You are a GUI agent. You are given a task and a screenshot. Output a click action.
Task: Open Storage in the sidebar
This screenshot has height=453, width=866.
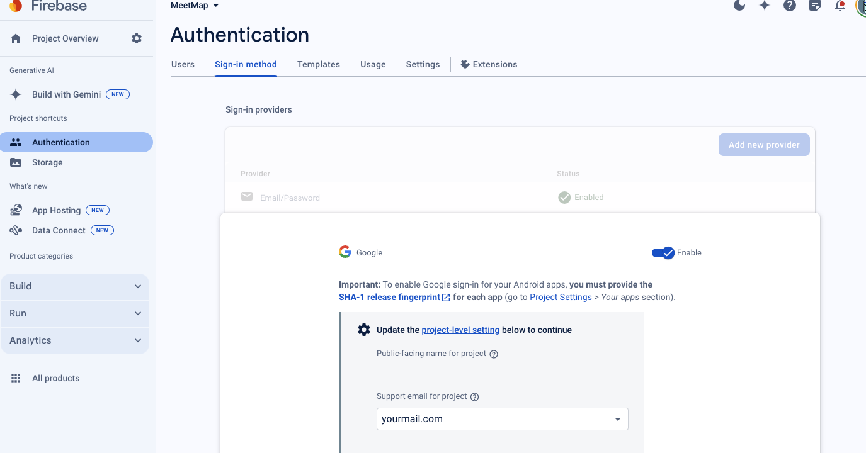click(x=47, y=162)
